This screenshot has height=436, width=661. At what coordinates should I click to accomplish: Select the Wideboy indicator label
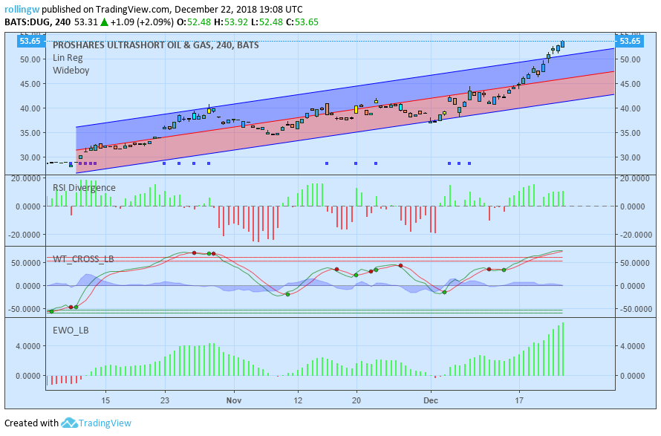click(71, 70)
